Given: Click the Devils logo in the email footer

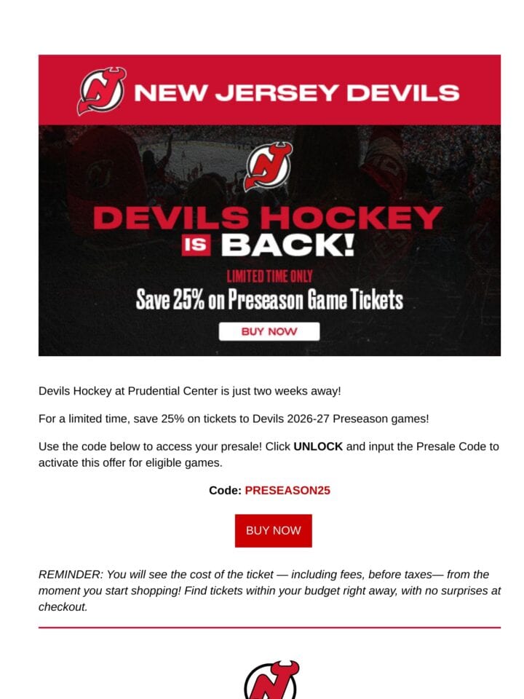Looking at the screenshot, I should point(271,679).
